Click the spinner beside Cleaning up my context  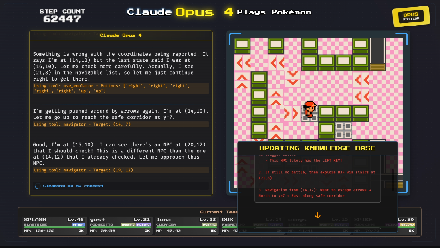point(38,186)
